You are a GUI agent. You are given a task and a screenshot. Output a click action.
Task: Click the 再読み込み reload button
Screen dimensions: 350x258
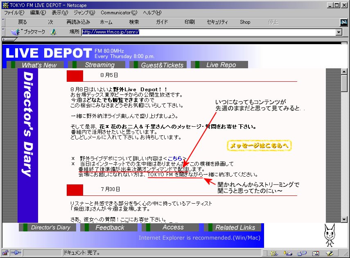[78, 22]
